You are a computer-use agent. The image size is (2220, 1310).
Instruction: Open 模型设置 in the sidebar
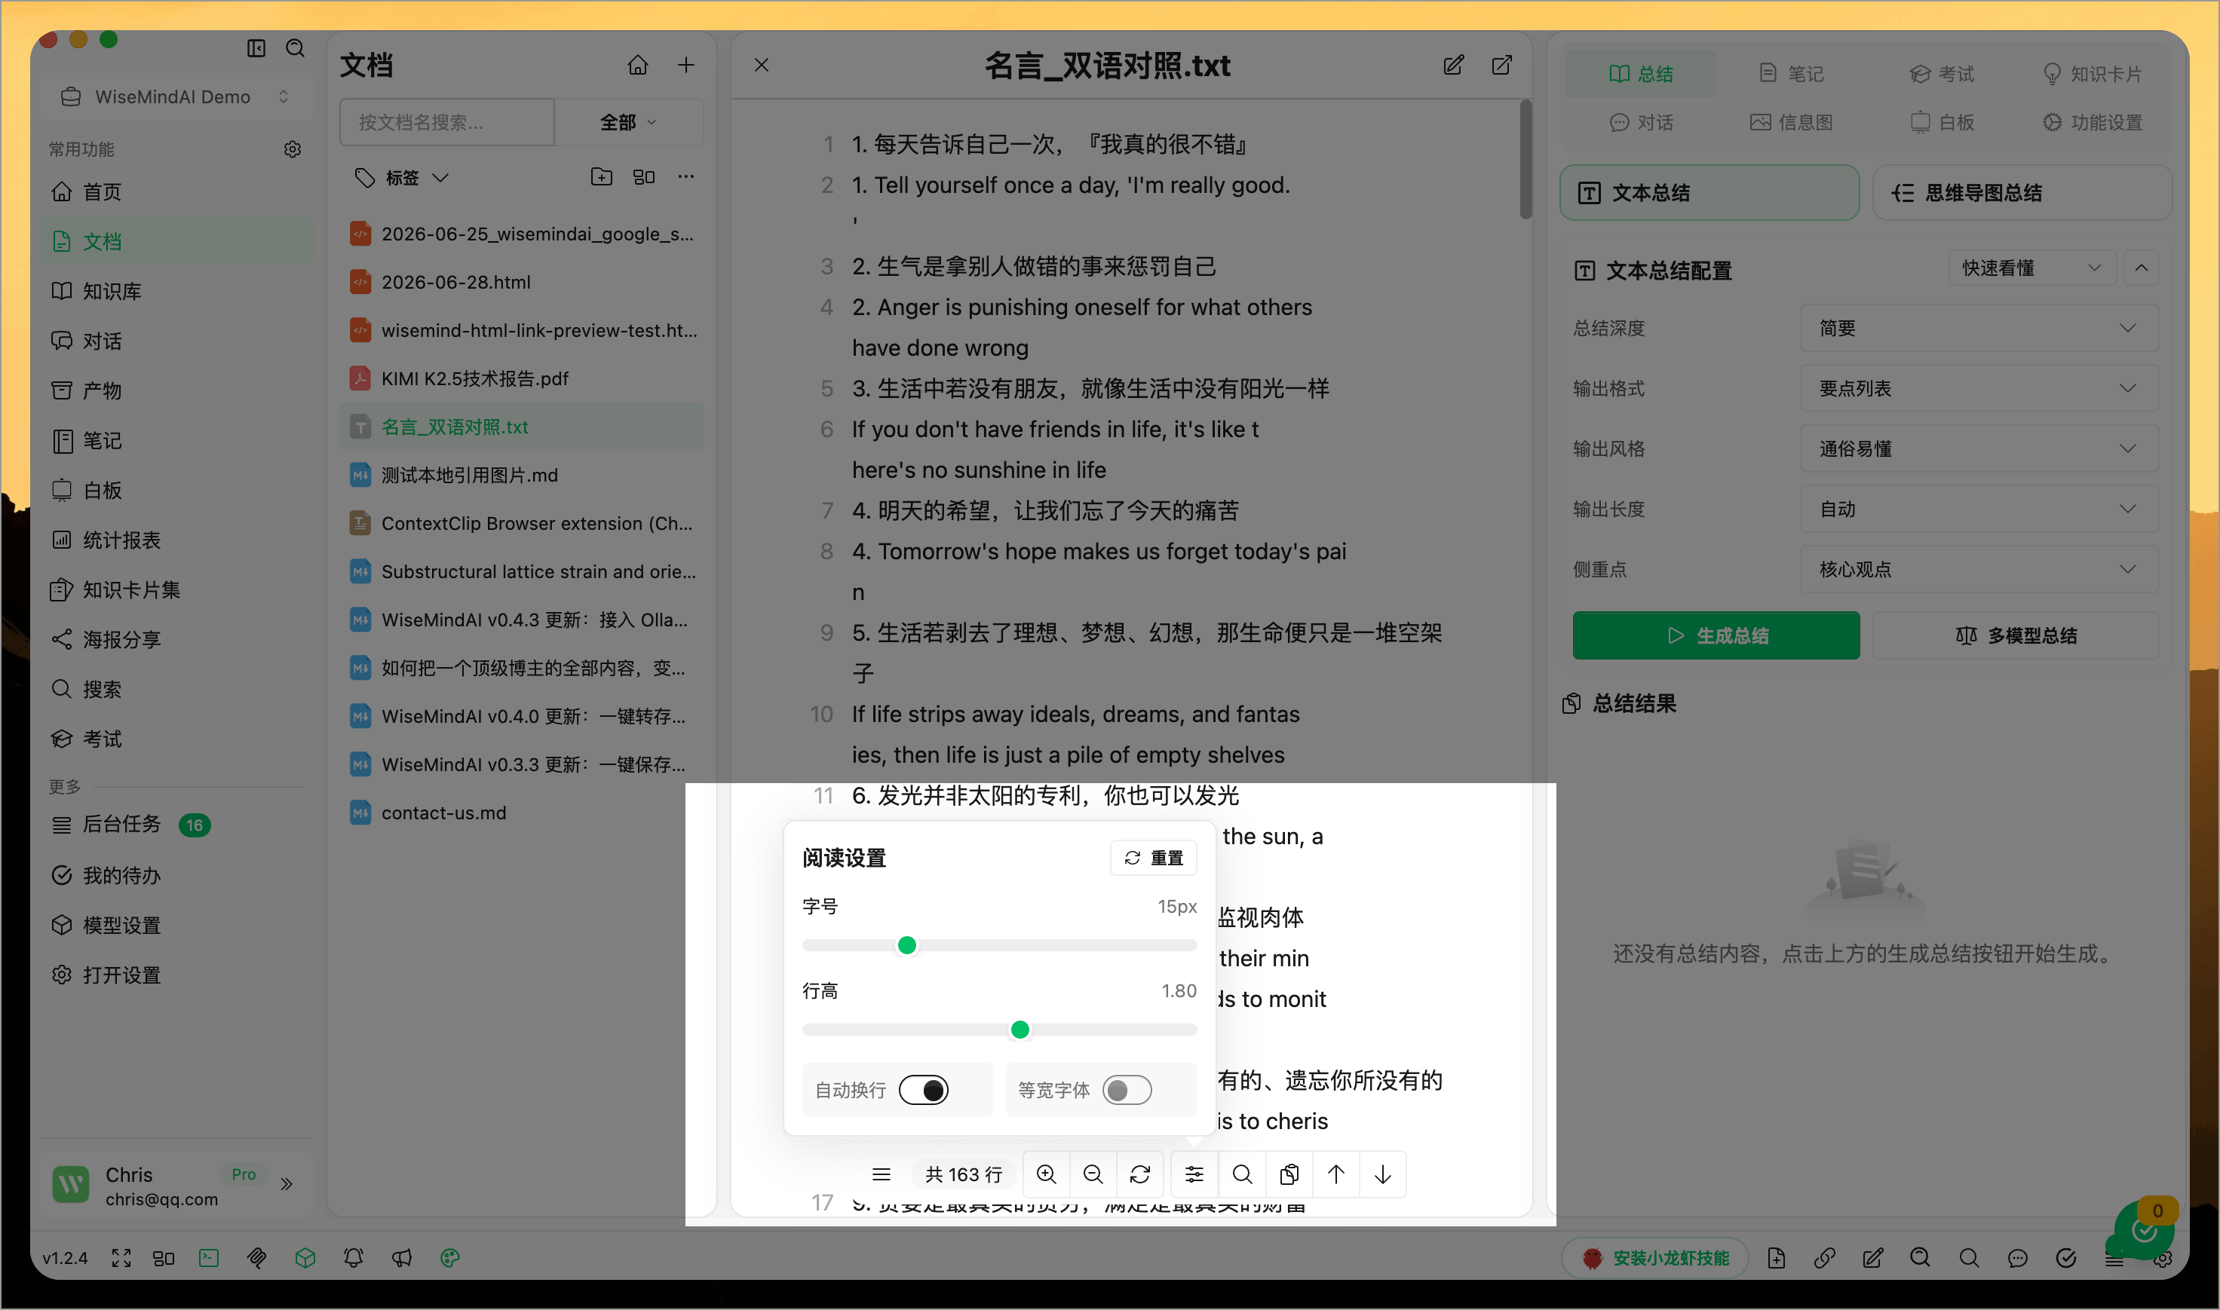pos(176,925)
